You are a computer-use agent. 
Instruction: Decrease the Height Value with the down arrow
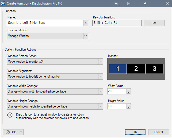(x=128, y=108)
